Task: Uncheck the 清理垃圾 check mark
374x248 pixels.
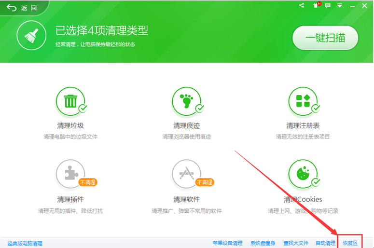Action: coord(83,108)
